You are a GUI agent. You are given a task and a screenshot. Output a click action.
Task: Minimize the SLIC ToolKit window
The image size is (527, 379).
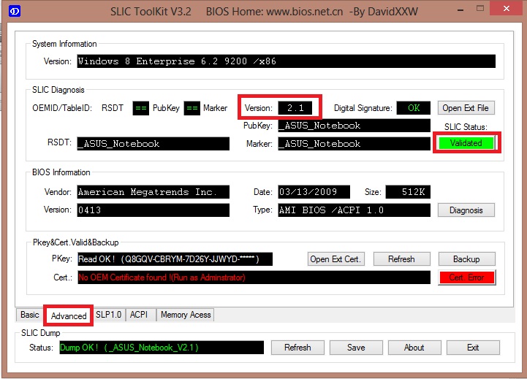tap(460, 9)
